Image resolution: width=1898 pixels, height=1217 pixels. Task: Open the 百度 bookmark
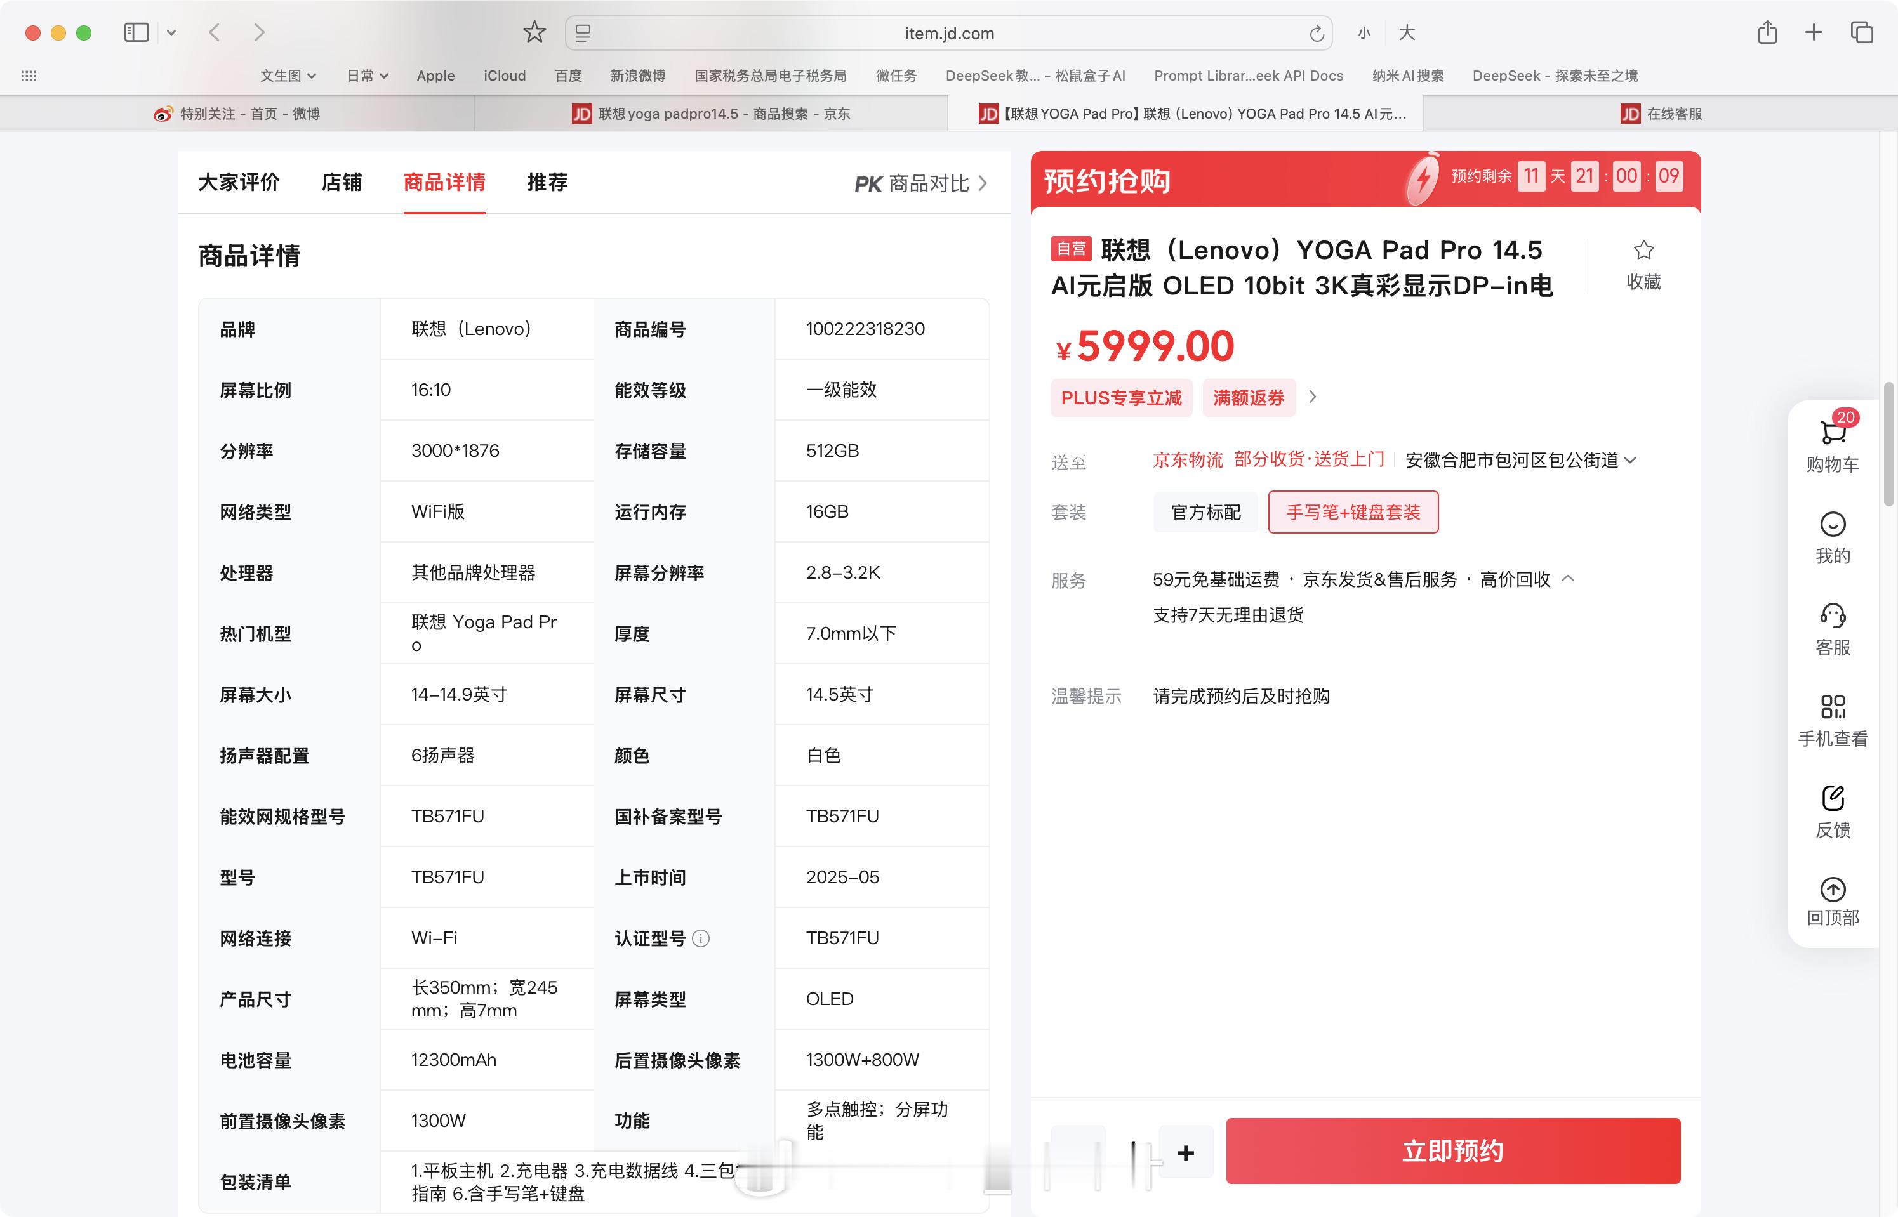click(x=568, y=76)
